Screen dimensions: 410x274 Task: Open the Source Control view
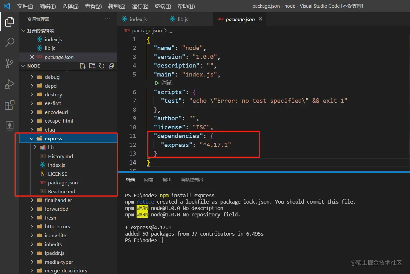click(x=10, y=63)
